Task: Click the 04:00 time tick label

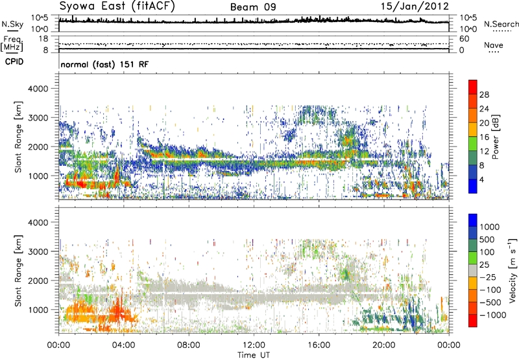Action: click(123, 345)
